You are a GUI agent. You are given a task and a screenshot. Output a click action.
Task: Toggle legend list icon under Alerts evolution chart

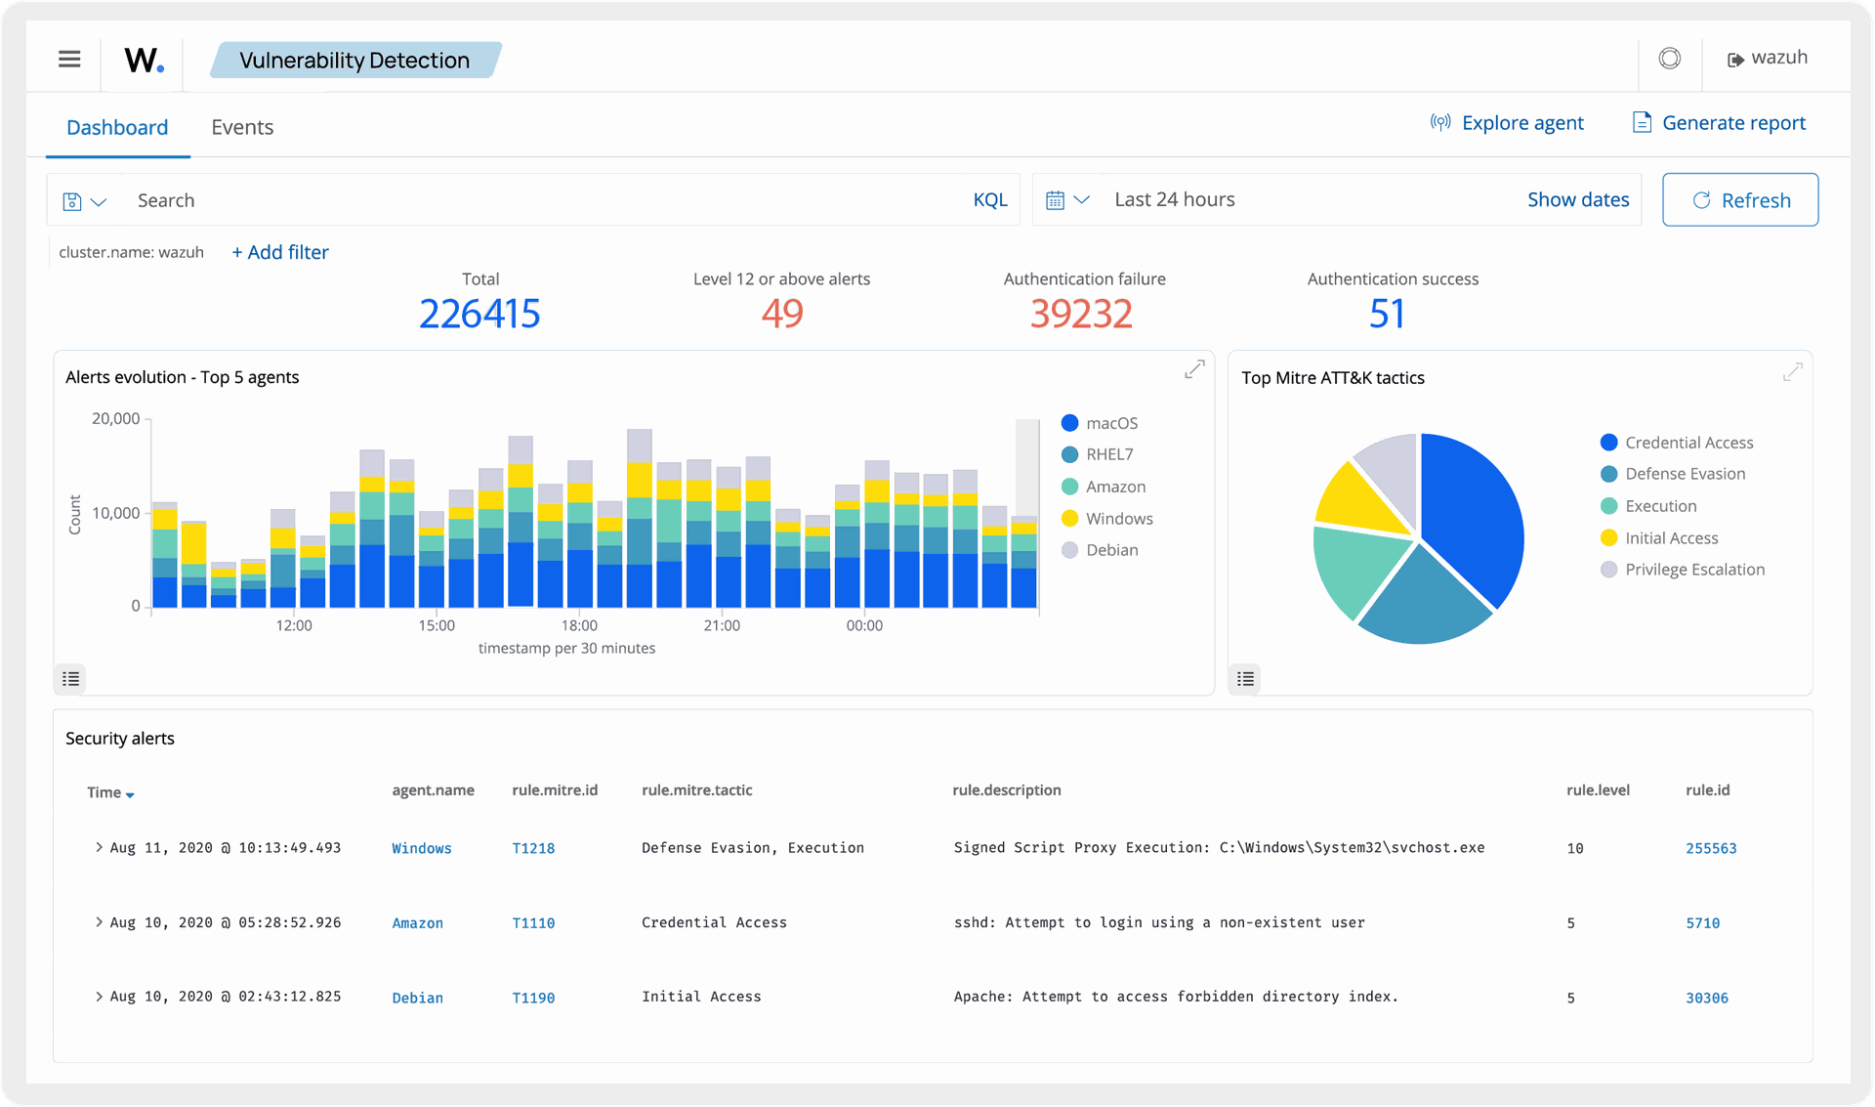(71, 678)
